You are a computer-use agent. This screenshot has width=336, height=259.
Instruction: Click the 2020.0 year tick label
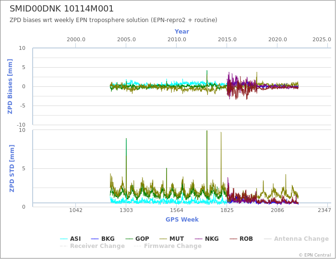(277, 40)
